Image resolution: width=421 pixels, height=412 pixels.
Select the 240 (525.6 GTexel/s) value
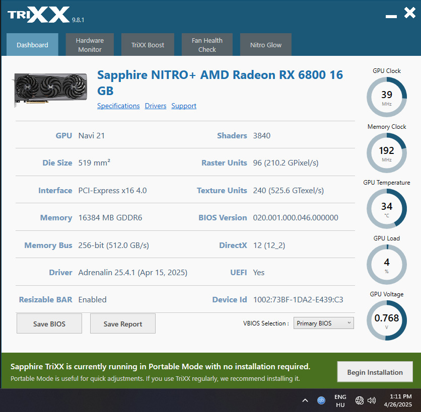tap(289, 191)
